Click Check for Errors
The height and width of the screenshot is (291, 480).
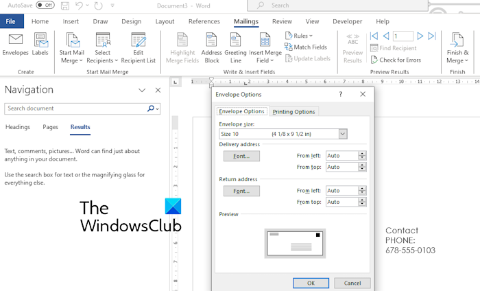coord(396,60)
